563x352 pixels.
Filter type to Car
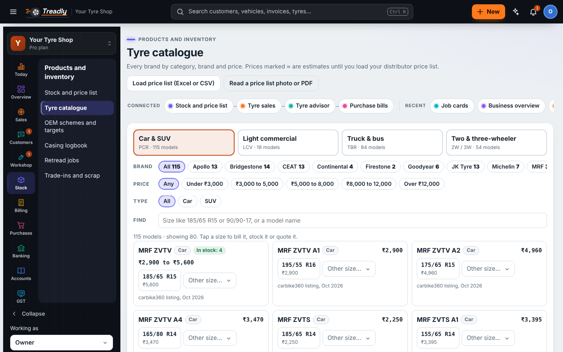[x=188, y=201]
